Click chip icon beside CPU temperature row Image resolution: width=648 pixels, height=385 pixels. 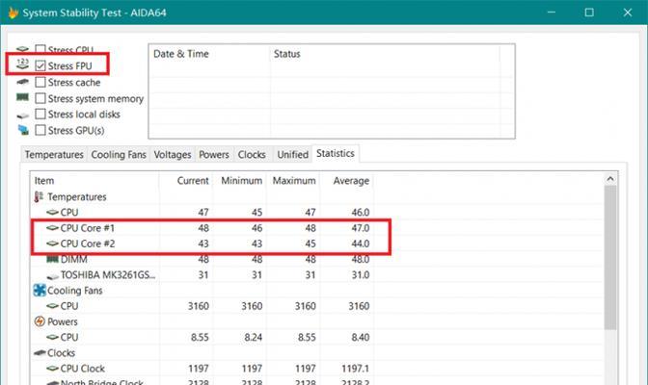pos(52,213)
